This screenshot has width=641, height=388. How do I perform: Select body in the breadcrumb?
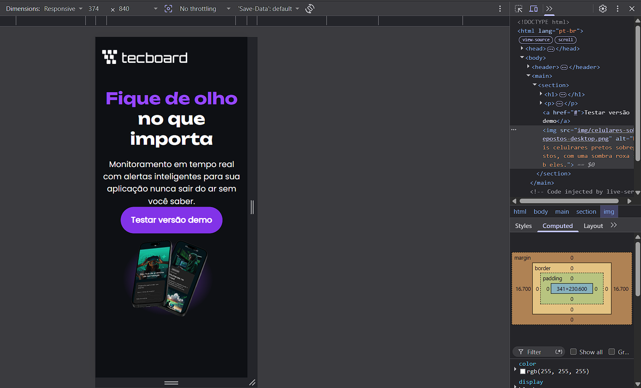tap(541, 212)
